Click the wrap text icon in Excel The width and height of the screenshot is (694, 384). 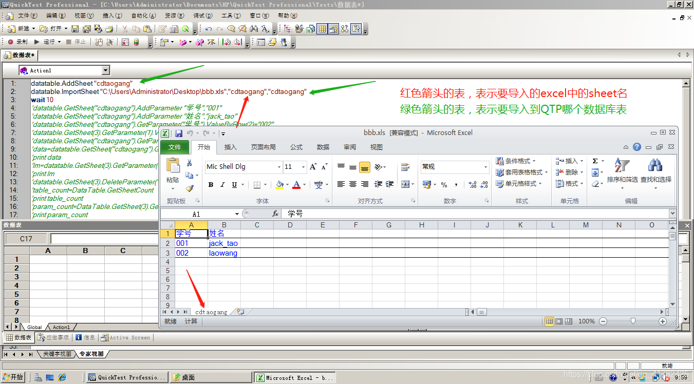(x=405, y=167)
